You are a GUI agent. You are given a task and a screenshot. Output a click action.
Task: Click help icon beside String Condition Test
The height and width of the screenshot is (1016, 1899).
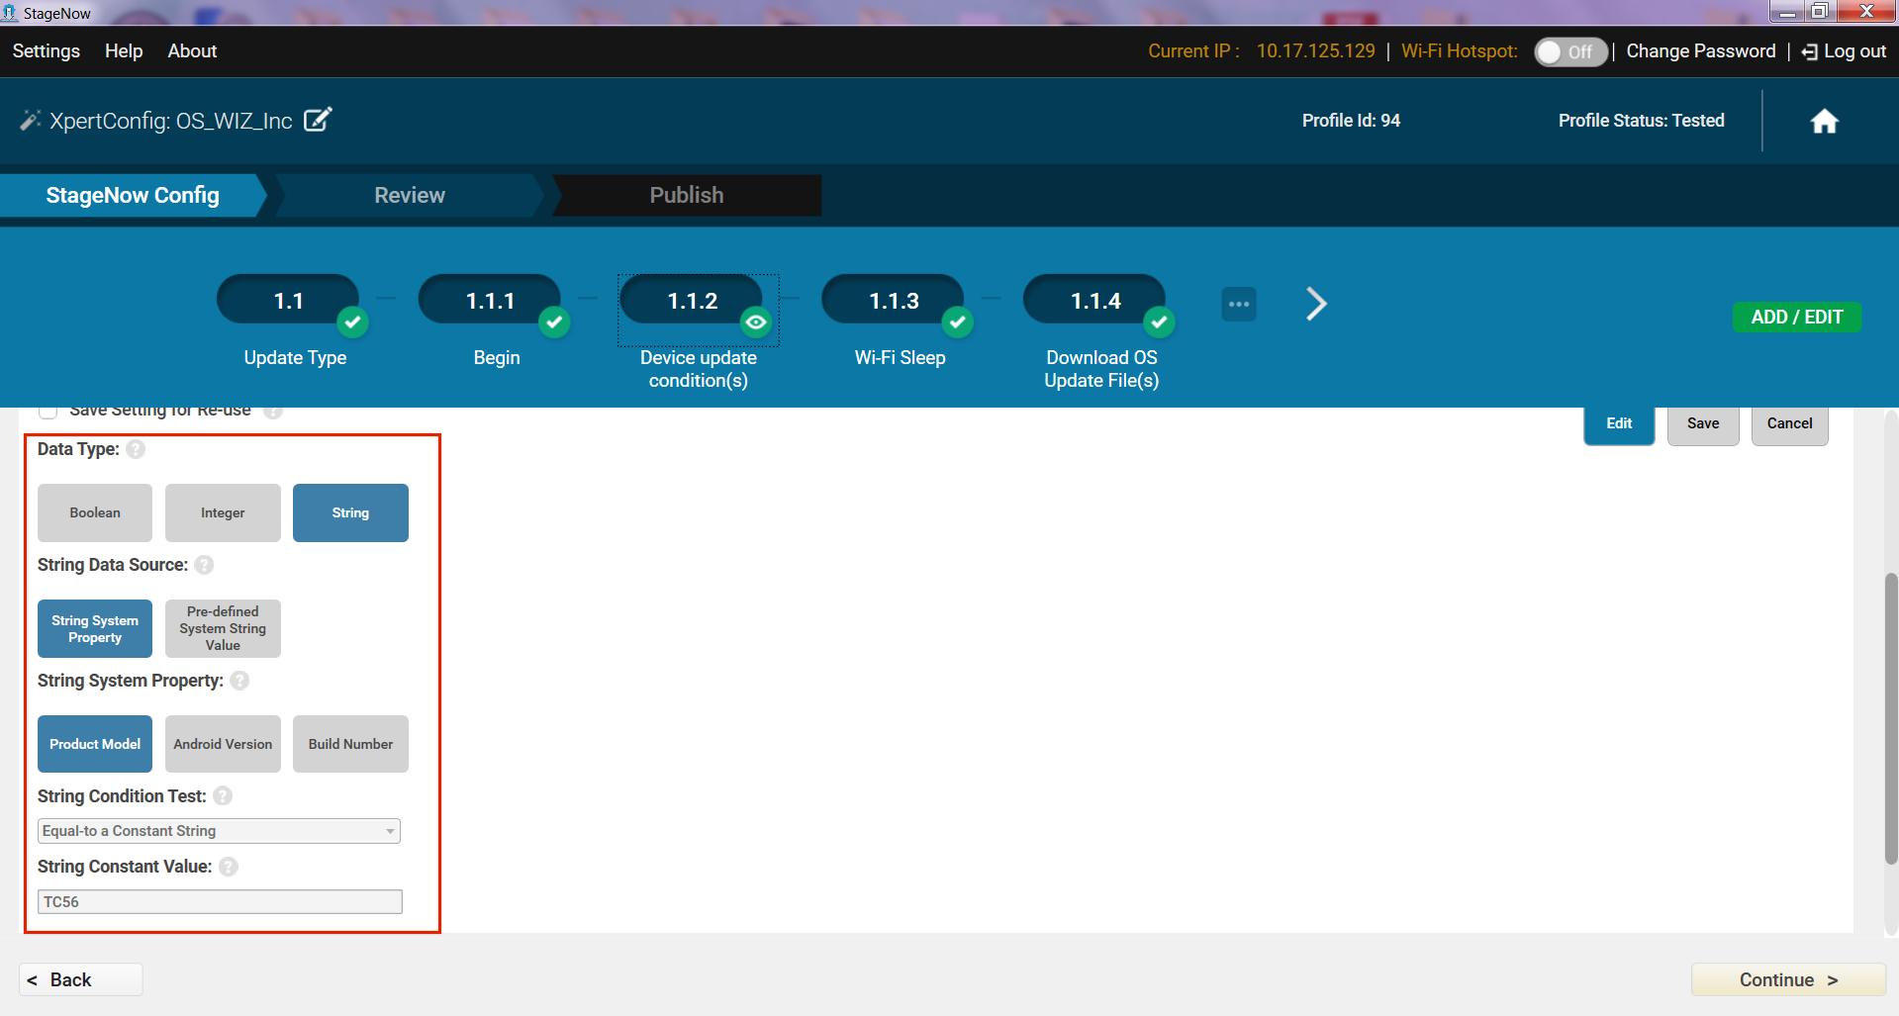[223, 796]
